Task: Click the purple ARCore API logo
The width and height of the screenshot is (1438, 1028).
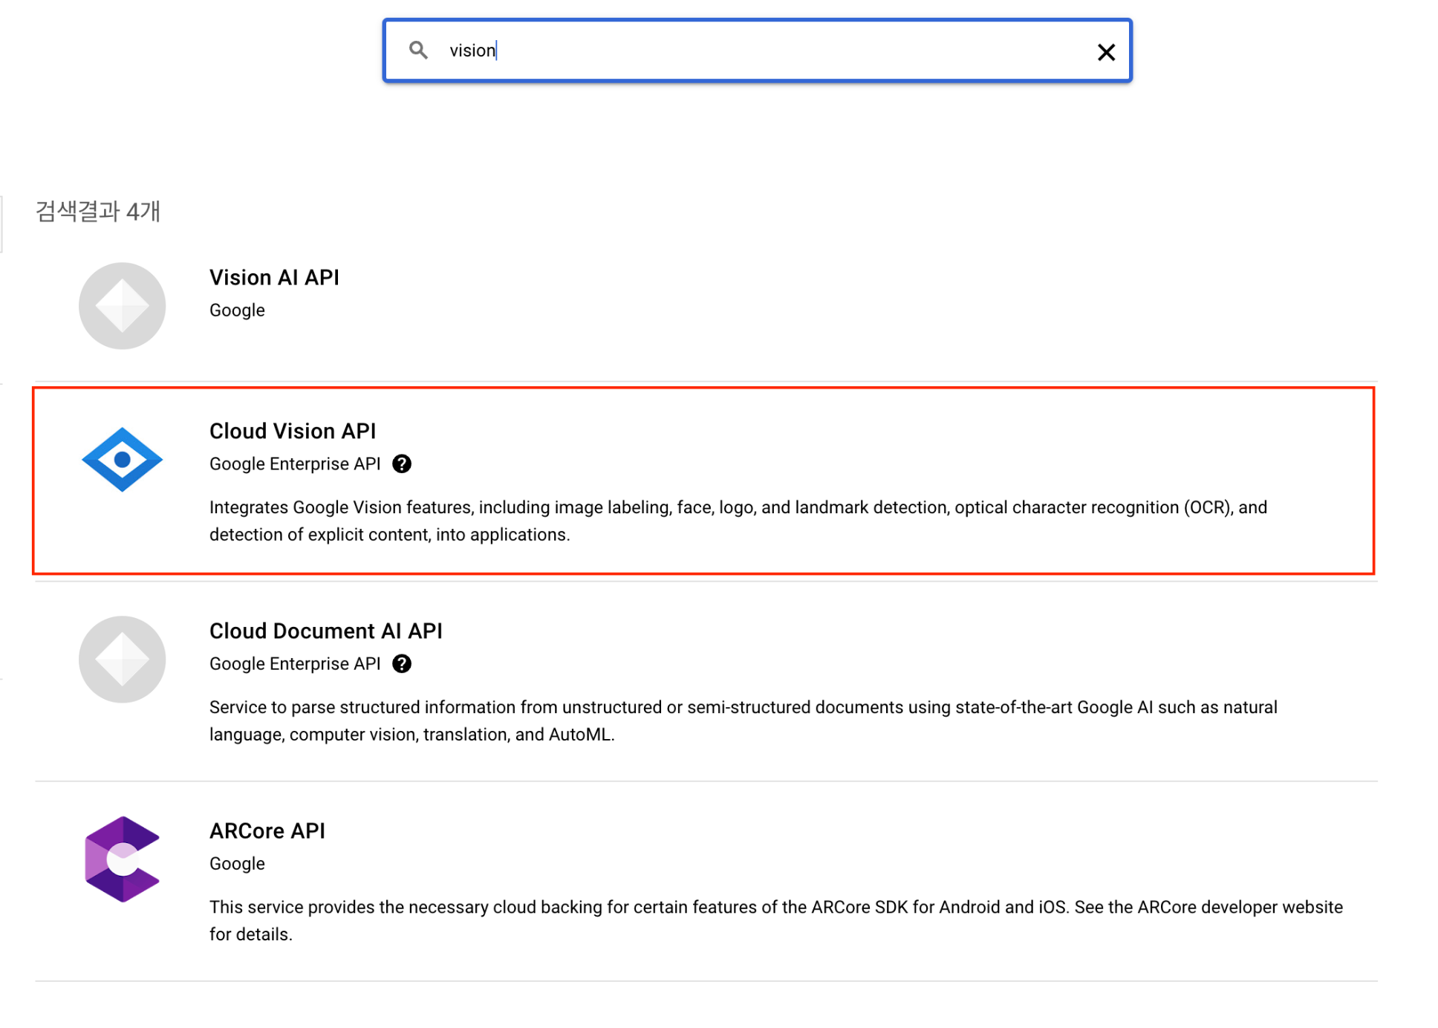Action: 122,859
